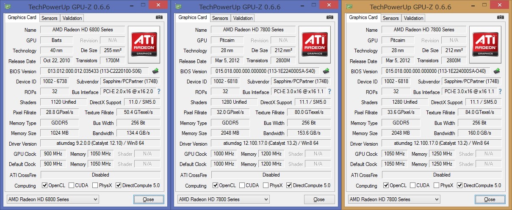512x210 pixels.
Task: Click Close button in the HD 6800 window
Action: click(148, 199)
